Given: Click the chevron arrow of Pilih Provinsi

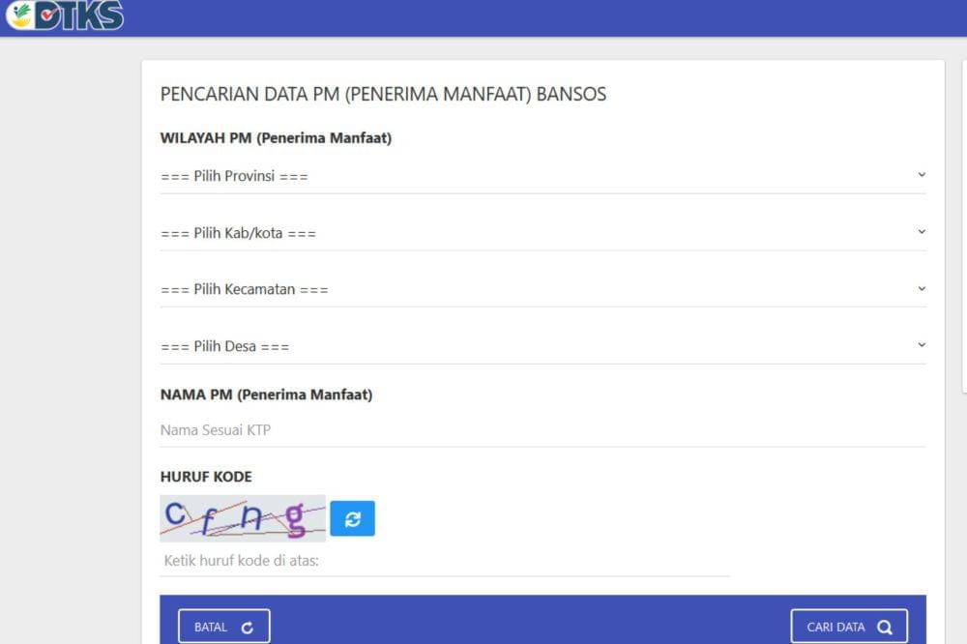Looking at the screenshot, I should 921,175.
